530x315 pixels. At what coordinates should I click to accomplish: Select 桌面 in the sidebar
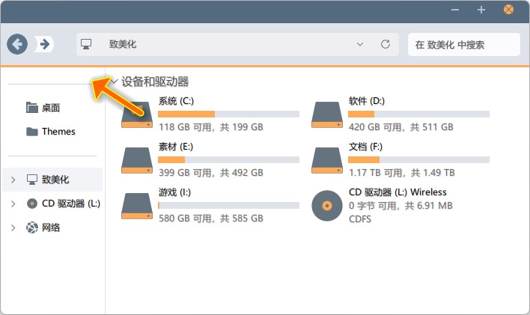50,108
